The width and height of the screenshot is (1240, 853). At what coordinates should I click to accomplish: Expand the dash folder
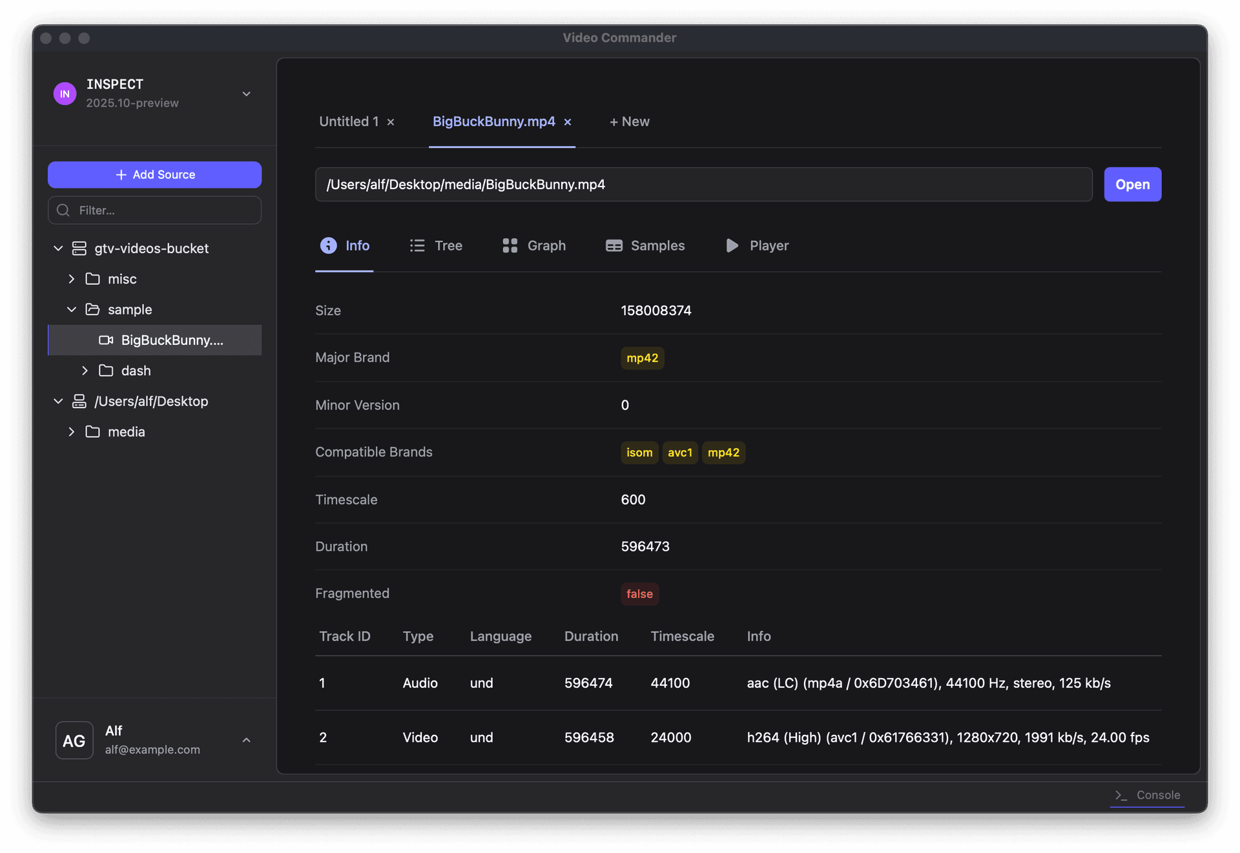point(85,371)
